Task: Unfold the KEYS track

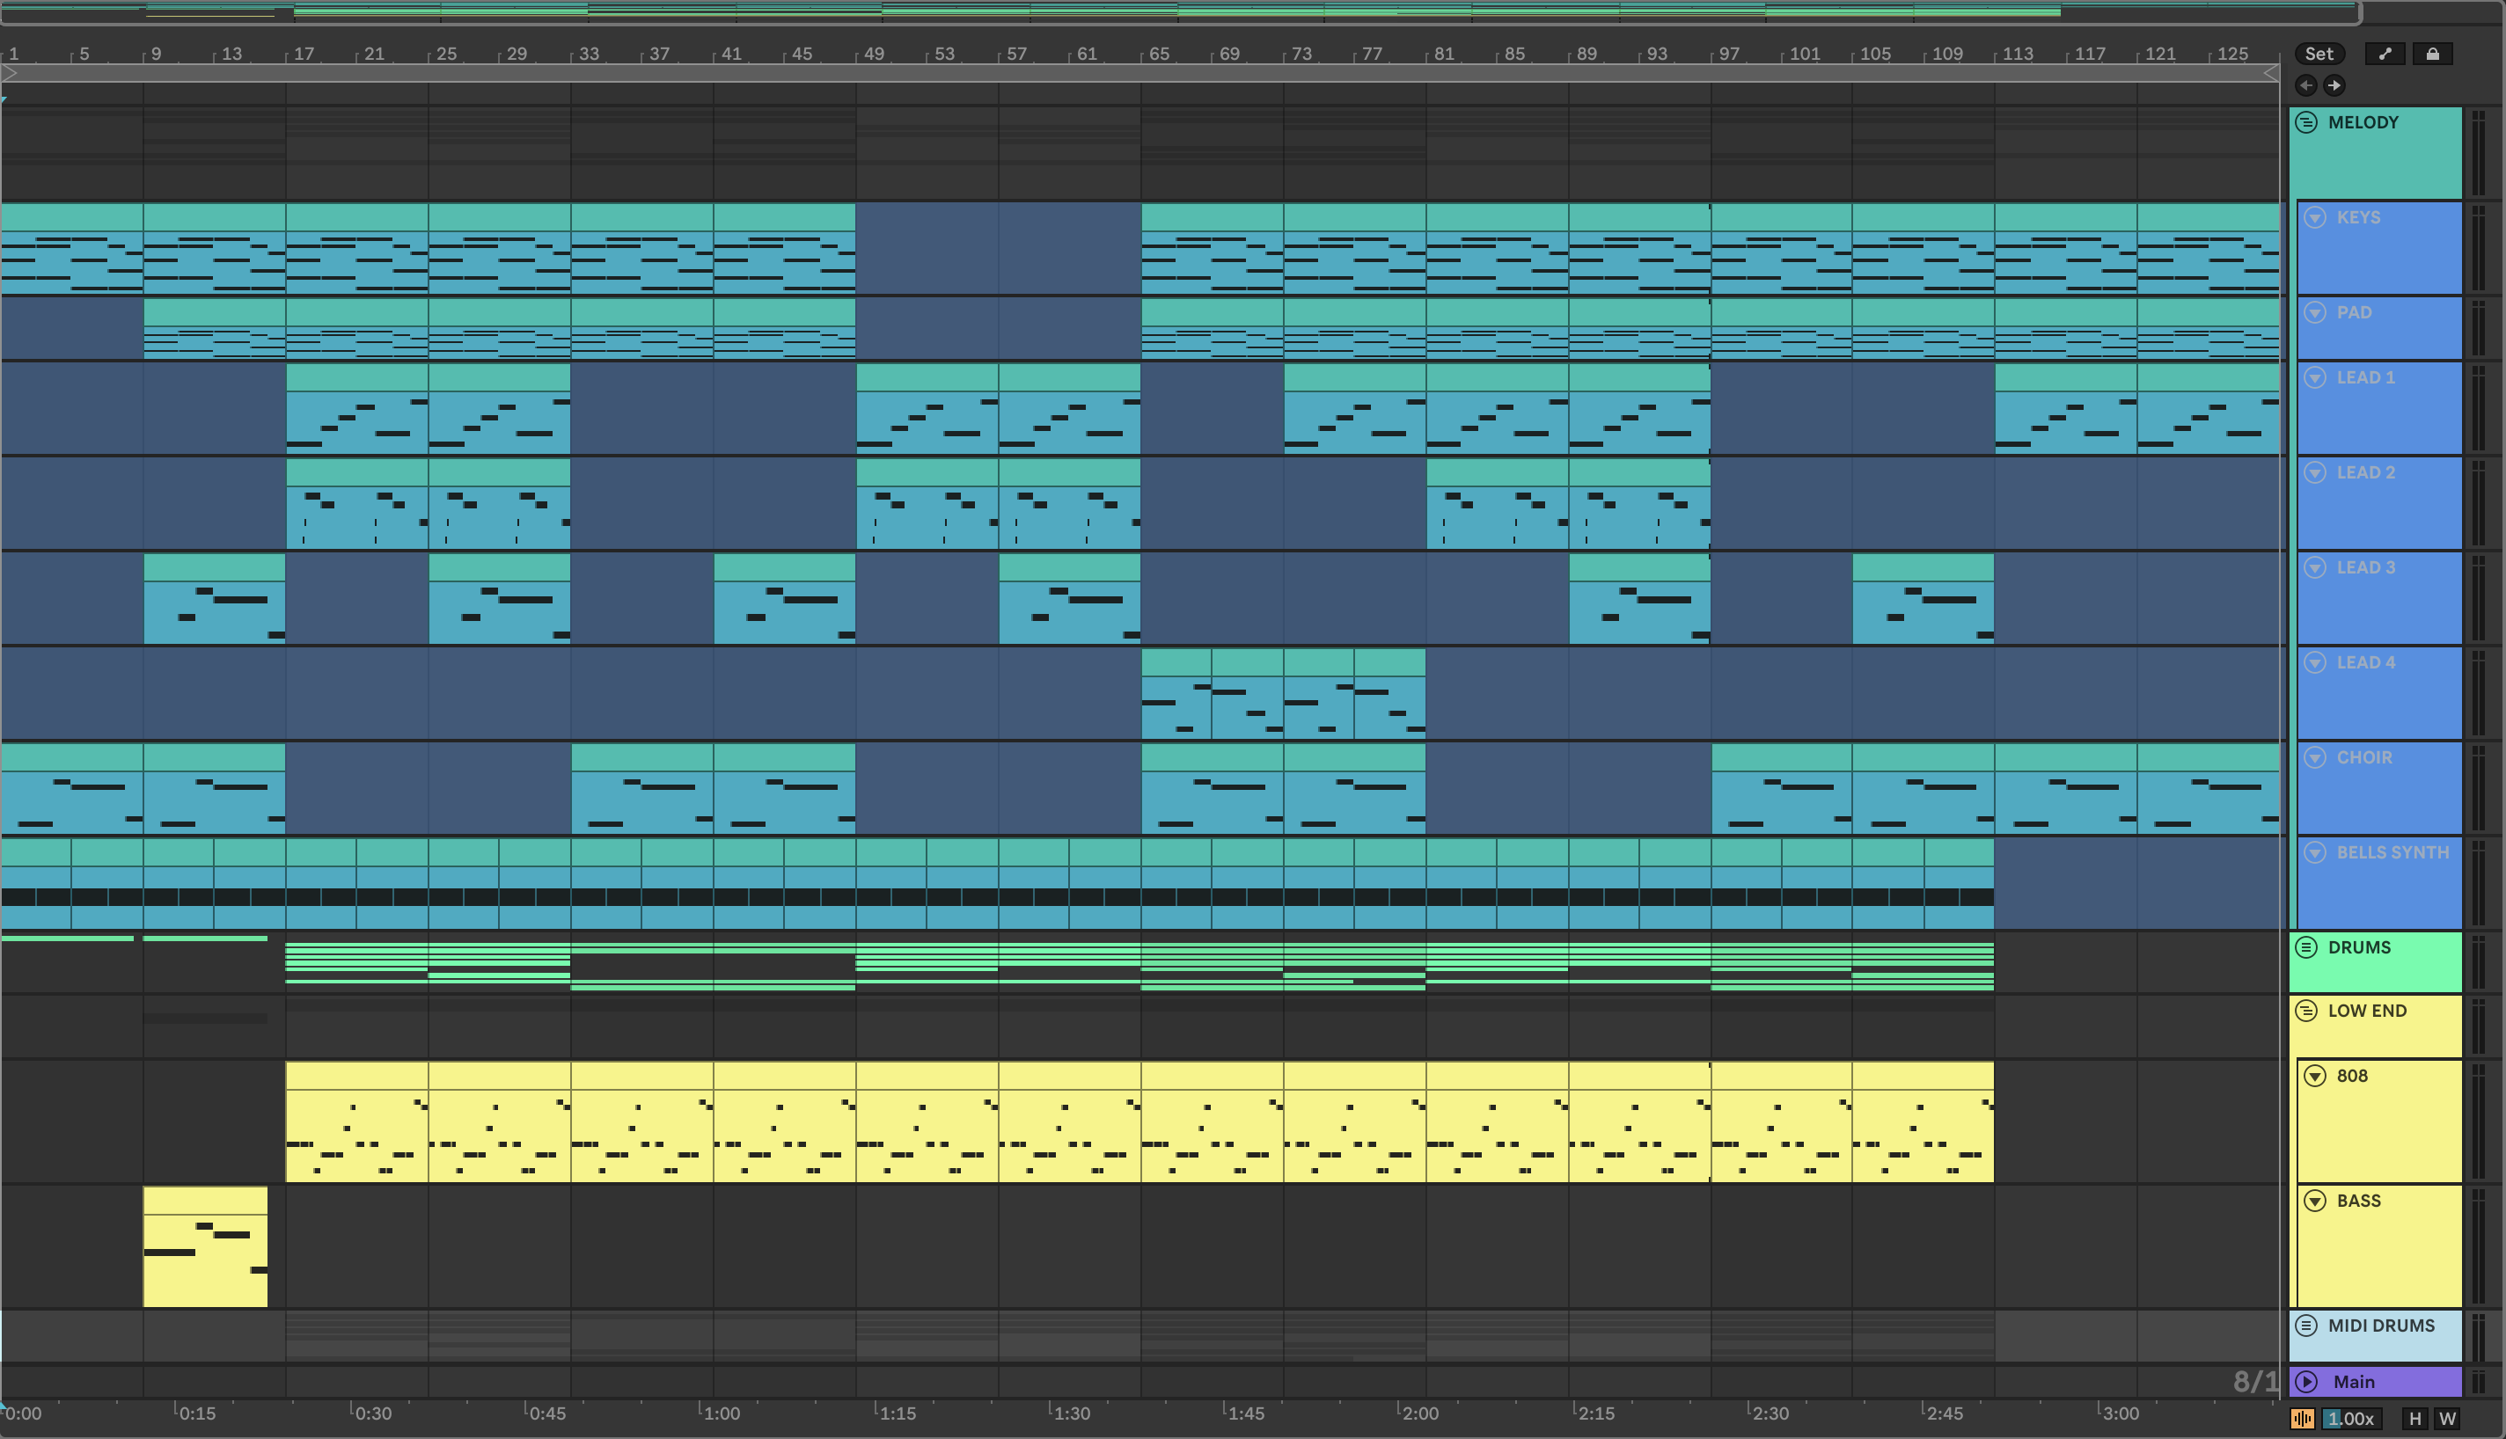Action: pyautogui.click(x=2315, y=217)
